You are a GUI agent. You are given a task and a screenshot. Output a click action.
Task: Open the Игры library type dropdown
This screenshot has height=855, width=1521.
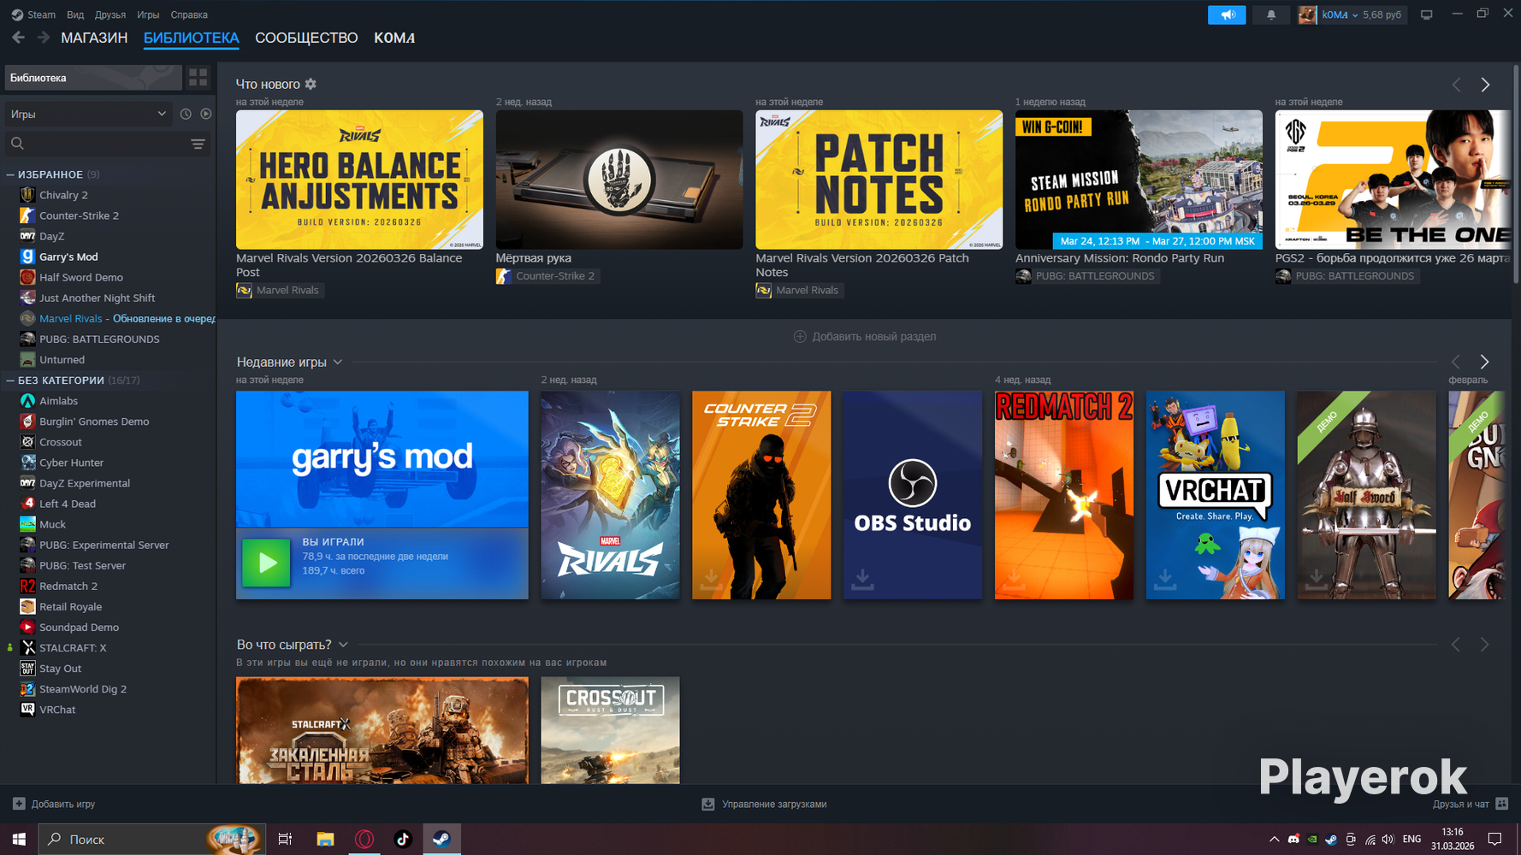point(89,114)
